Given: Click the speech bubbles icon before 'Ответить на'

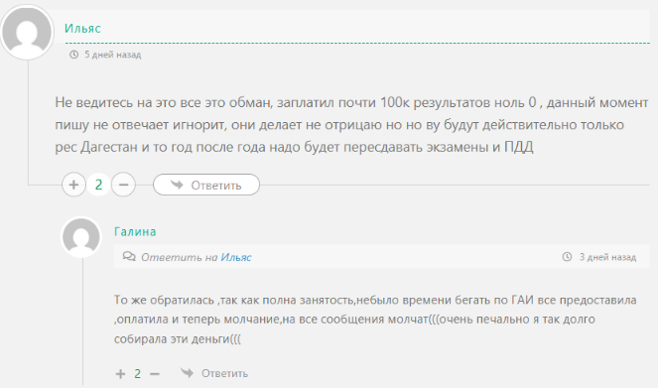Looking at the screenshot, I should pos(129,256).
